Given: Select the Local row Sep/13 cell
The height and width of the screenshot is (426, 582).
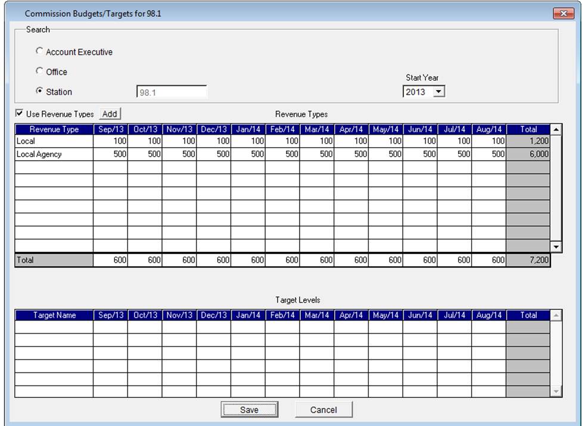Looking at the screenshot, I should pyautogui.click(x=110, y=142).
